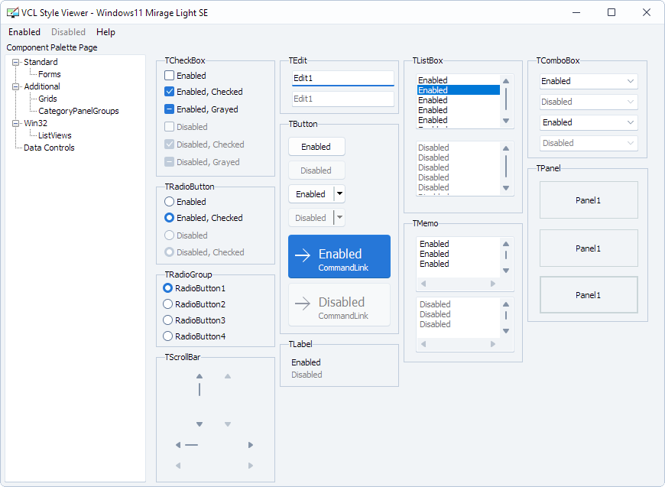Viewport: 665px width, 487px height.
Task: Open the Help menu
Action: (105, 32)
